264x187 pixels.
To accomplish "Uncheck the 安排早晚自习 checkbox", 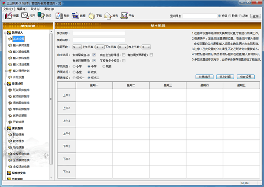I will (94, 55).
